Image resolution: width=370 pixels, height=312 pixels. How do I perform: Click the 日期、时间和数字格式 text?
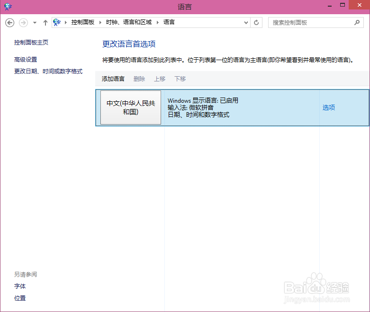coord(199,115)
